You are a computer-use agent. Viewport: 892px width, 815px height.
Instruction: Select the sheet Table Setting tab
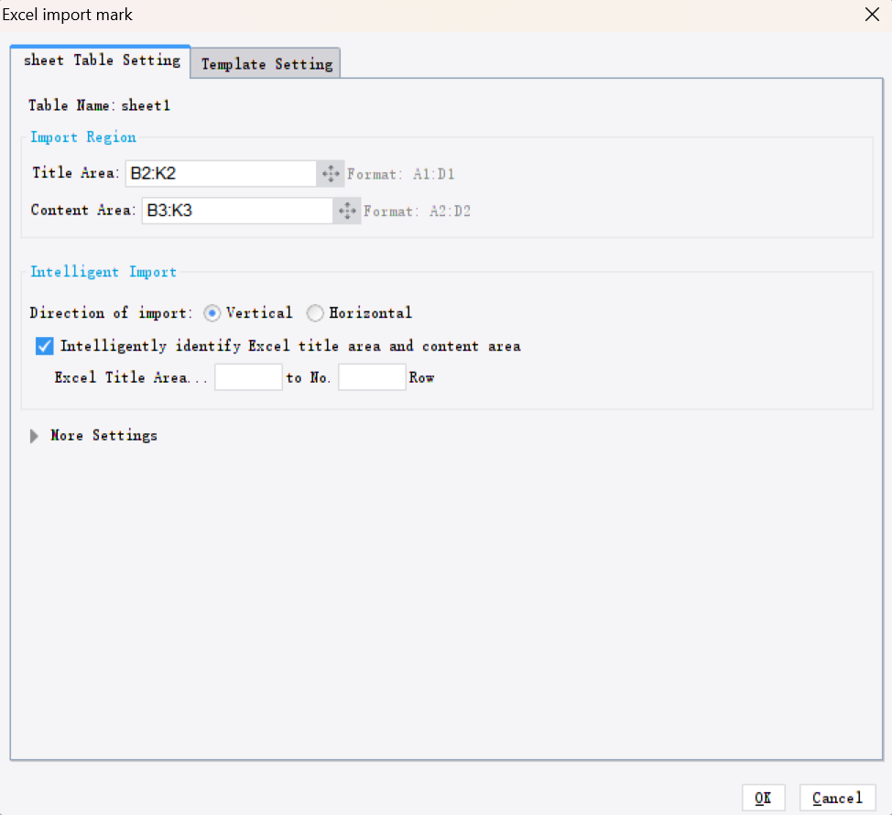point(101,60)
